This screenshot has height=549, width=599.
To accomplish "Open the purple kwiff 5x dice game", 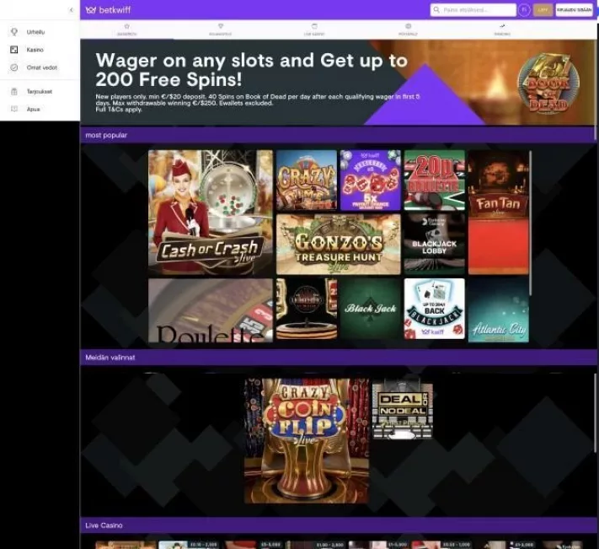I will (x=370, y=180).
